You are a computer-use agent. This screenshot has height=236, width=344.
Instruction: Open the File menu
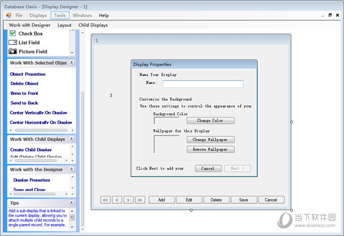click(19, 15)
